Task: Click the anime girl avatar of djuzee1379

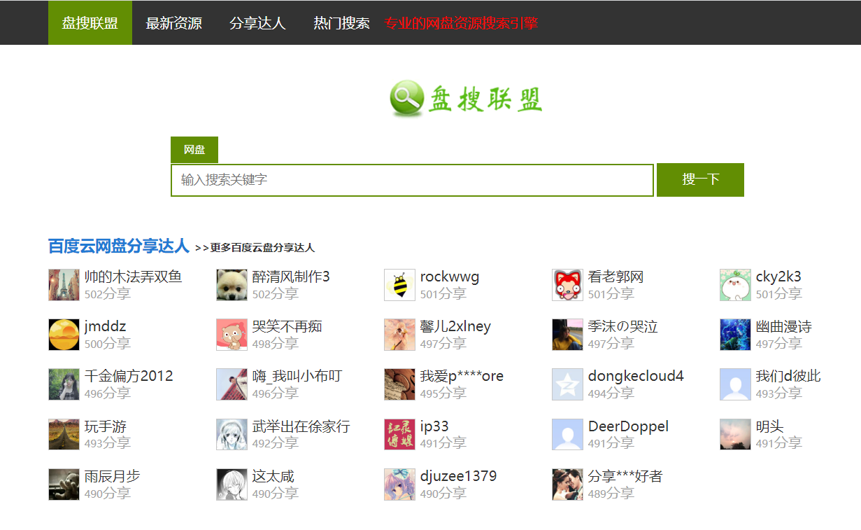Action: coord(399,484)
